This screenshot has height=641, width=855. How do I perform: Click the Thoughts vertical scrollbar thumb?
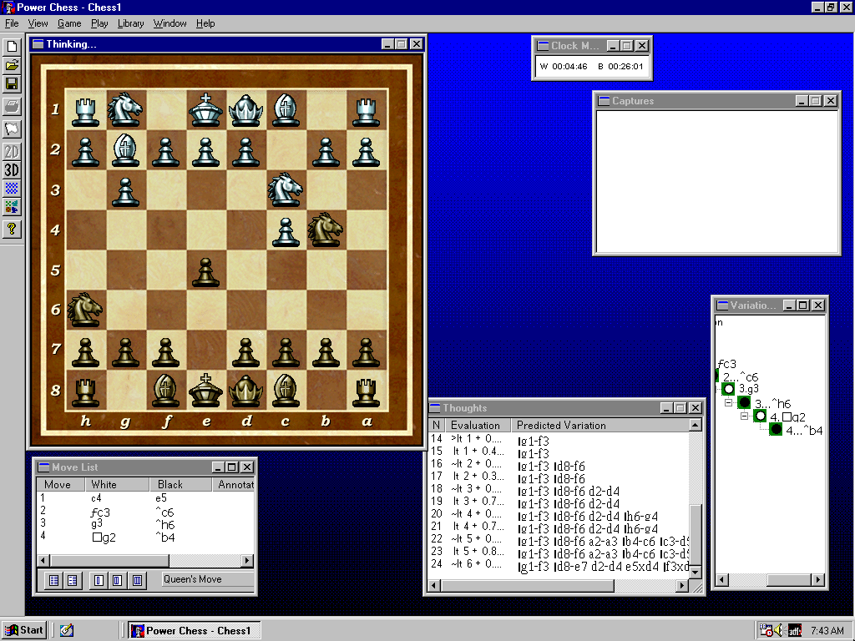pyautogui.click(x=696, y=535)
